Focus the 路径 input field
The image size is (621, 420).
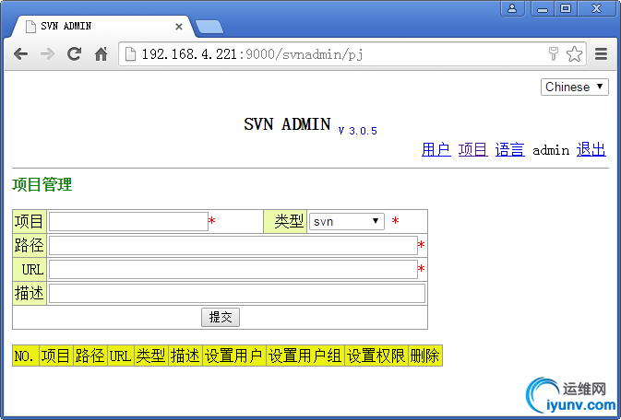(233, 246)
